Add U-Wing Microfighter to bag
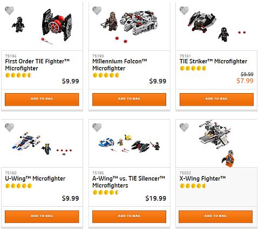Image resolution: width=259 pixels, height=230 pixels. point(42,216)
